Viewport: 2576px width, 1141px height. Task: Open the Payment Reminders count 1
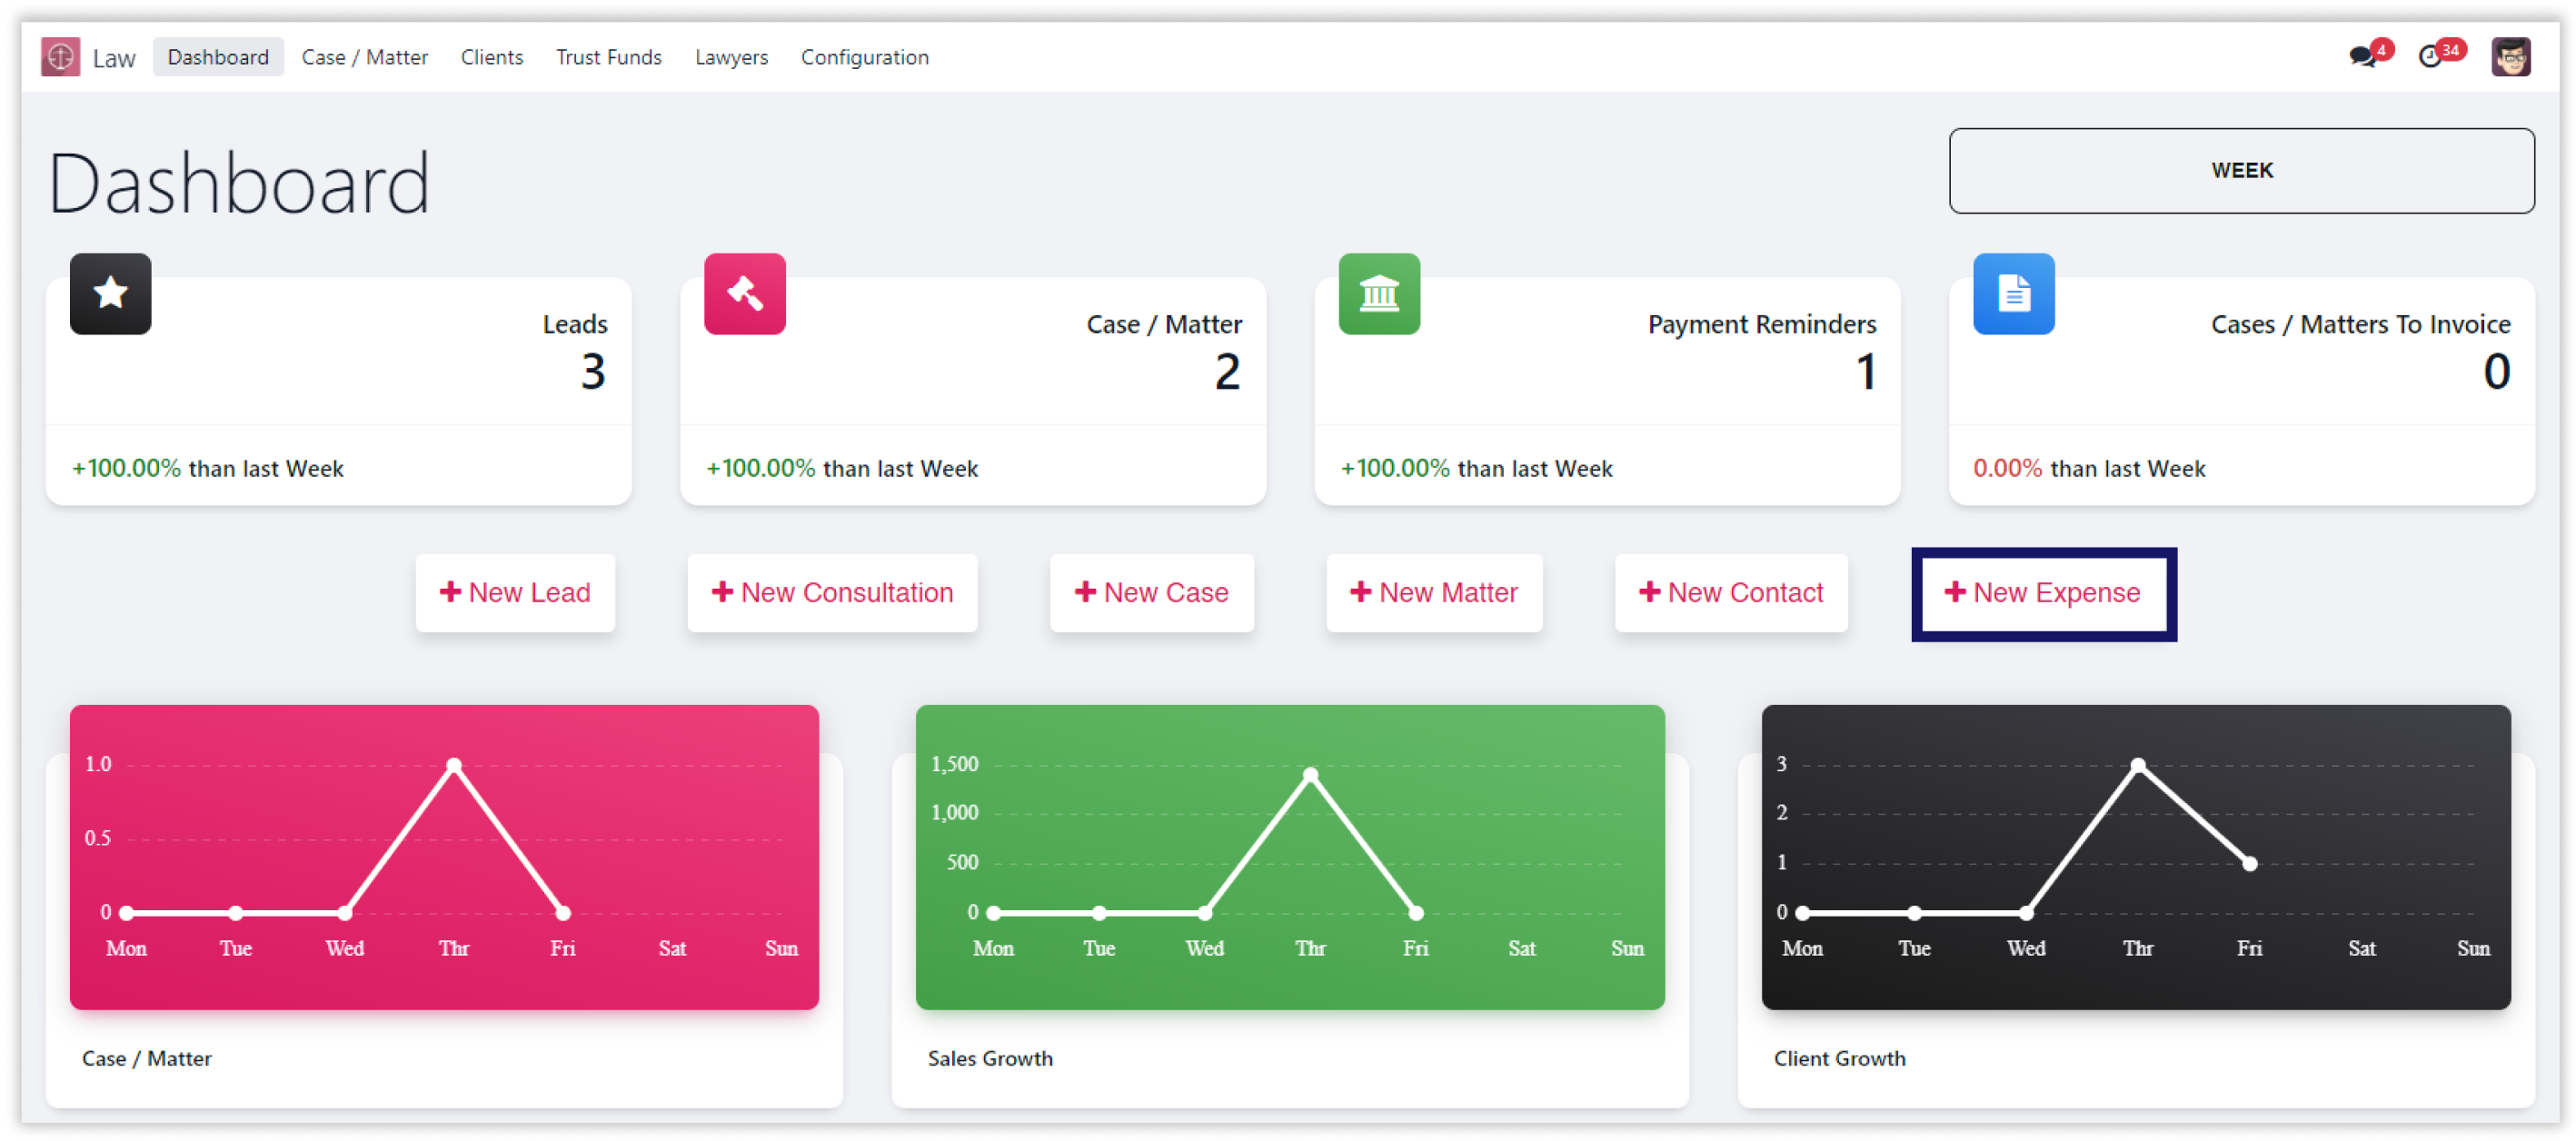click(x=1865, y=372)
